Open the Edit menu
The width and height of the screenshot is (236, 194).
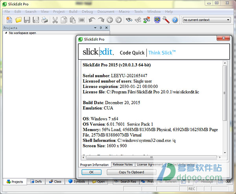(18, 11)
